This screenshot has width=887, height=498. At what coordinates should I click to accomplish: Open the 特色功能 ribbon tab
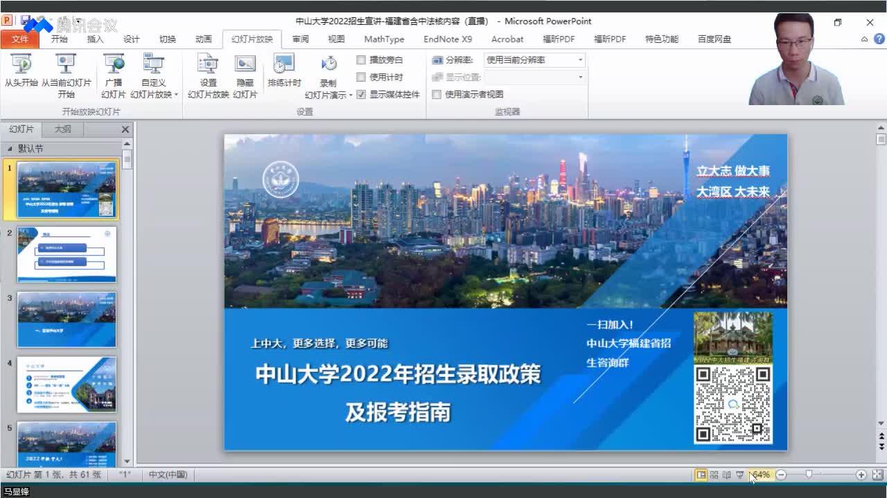tap(662, 39)
